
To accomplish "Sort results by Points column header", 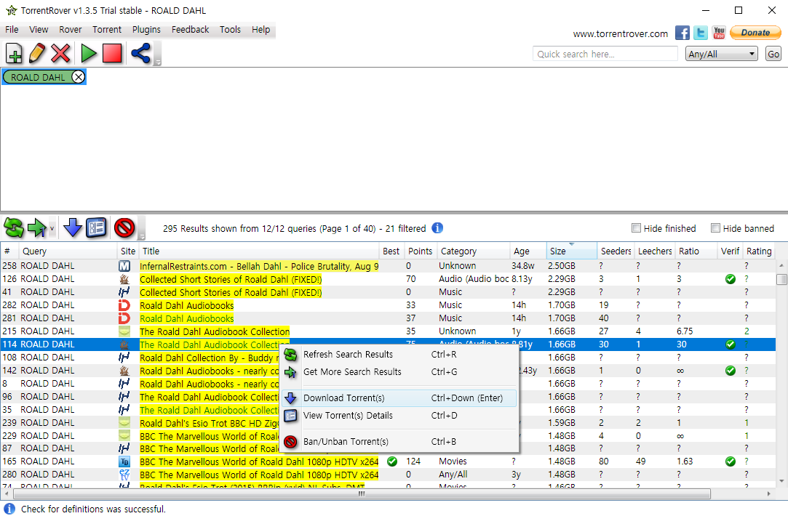I will 420,251.
